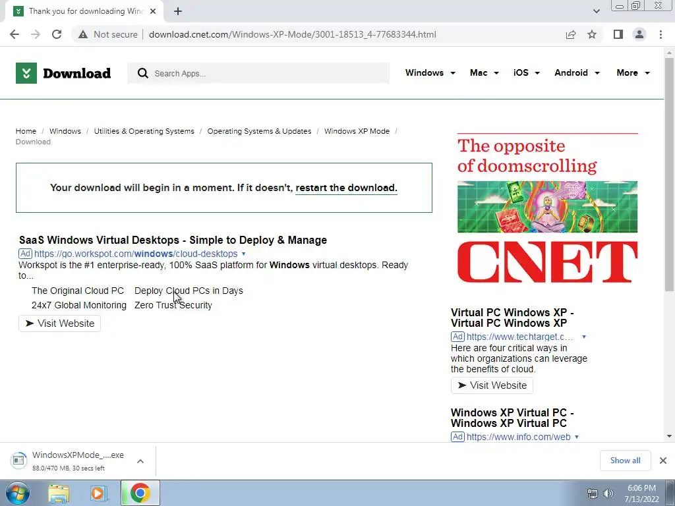Viewport: 675px width, 506px height.
Task: Reload the current page
Action: tap(57, 34)
